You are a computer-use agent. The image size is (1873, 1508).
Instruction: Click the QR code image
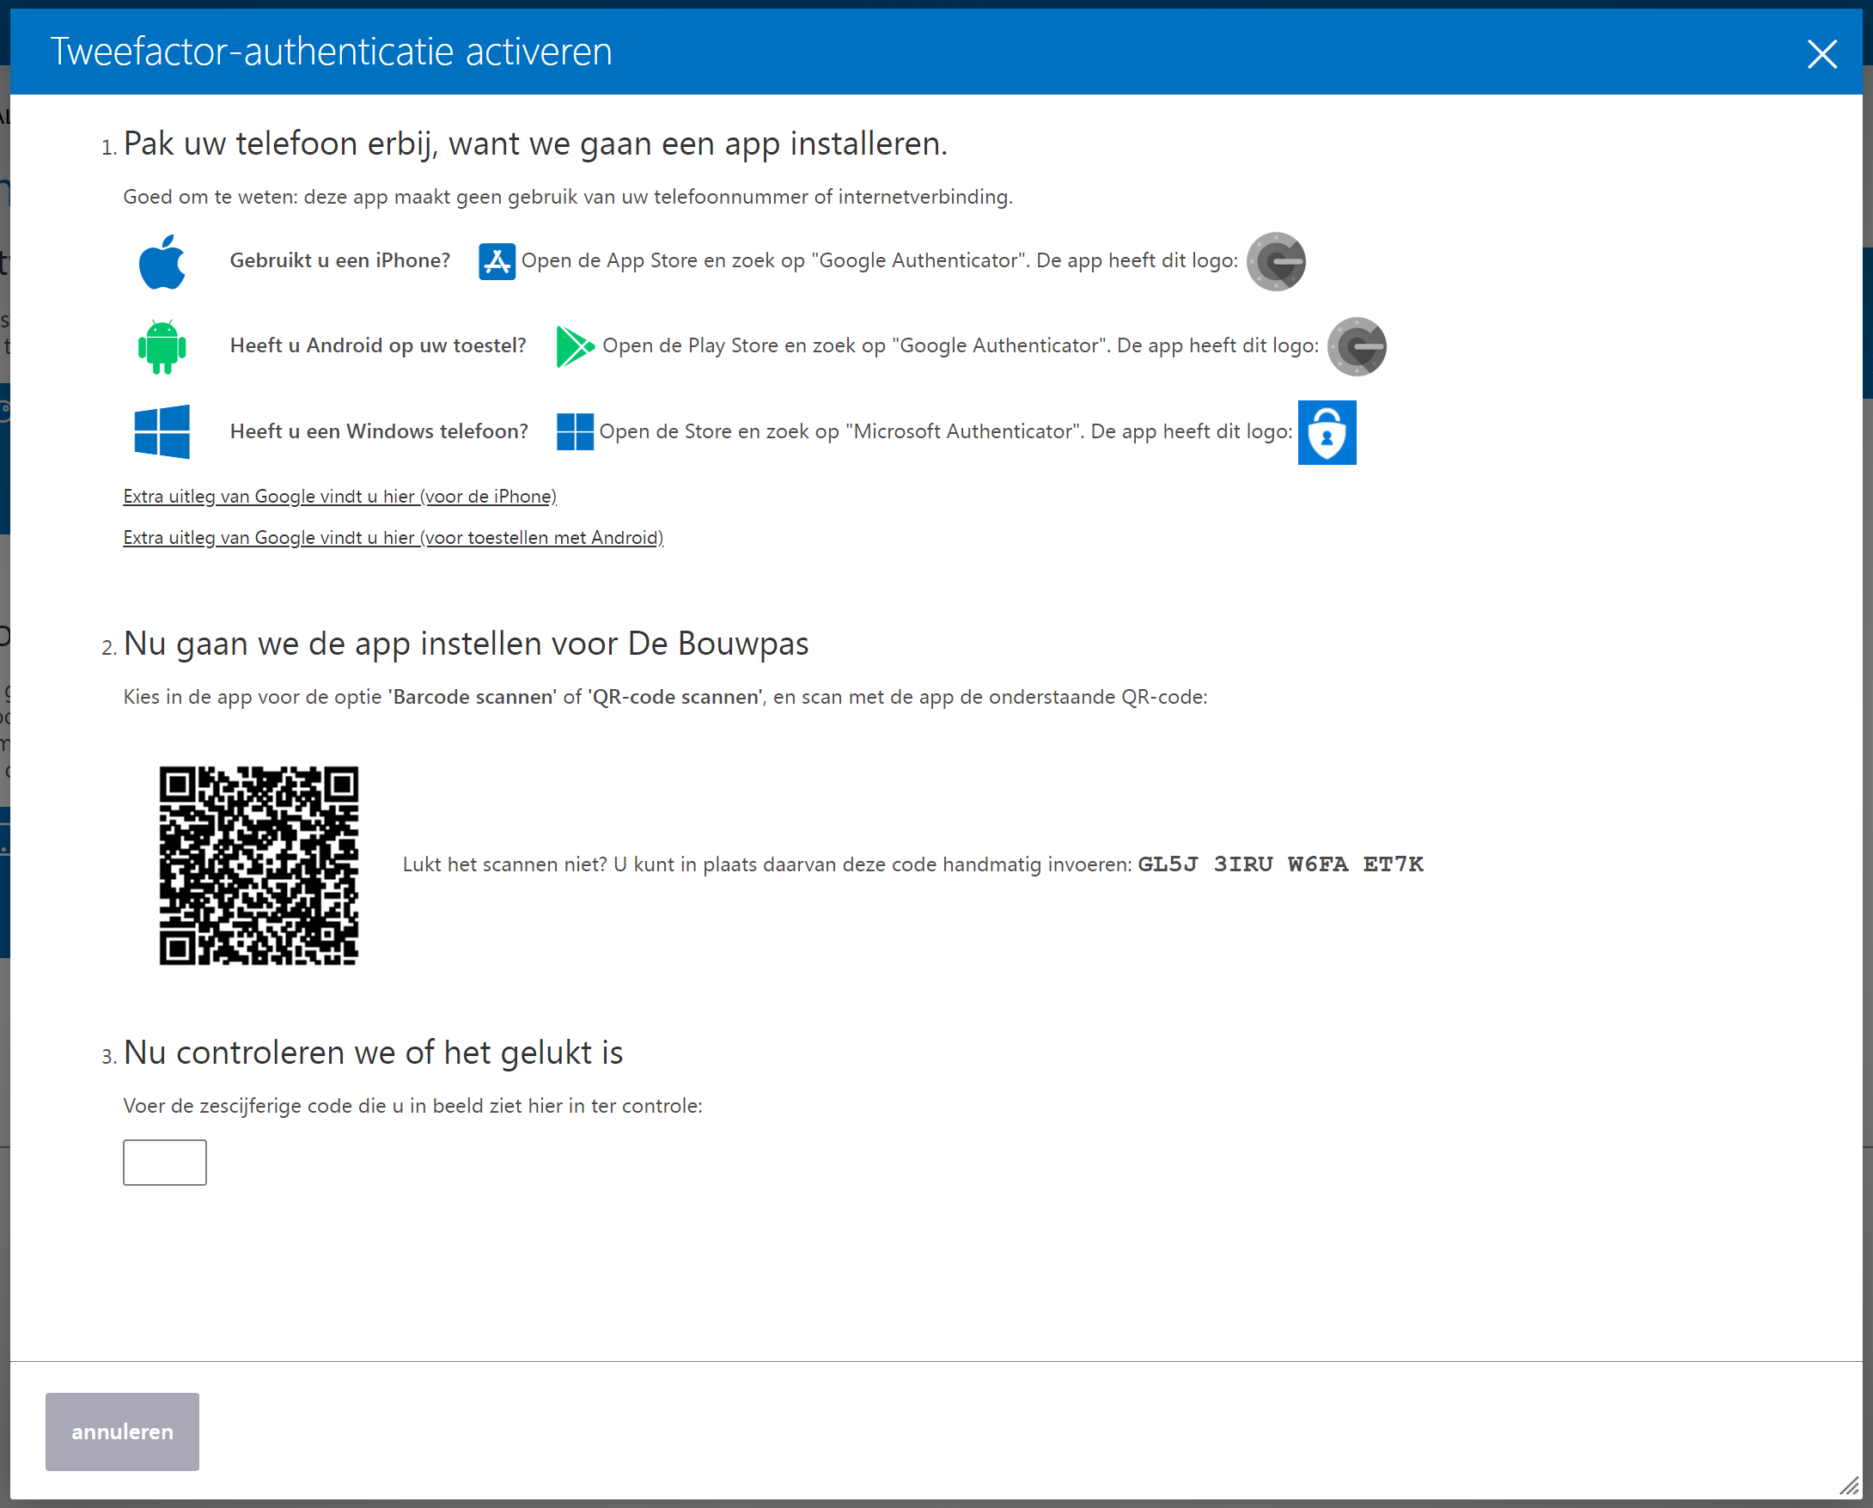click(259, 865)
